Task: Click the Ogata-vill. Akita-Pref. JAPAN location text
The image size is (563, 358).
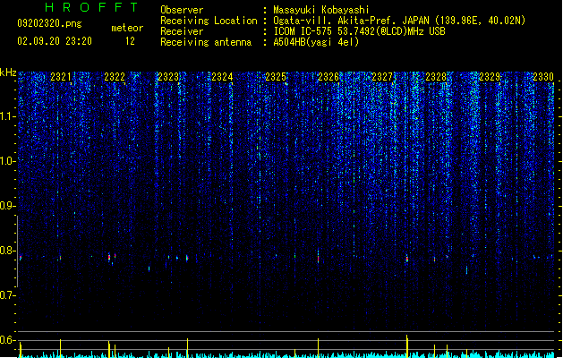Action: coord(399,21)
